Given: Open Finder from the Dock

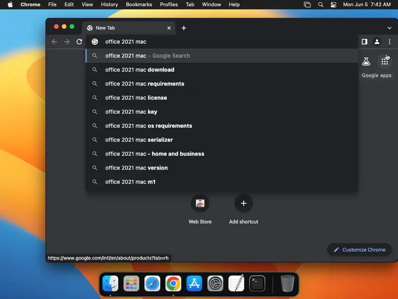Looking at the screenshot, I should (x=110, y=283).
